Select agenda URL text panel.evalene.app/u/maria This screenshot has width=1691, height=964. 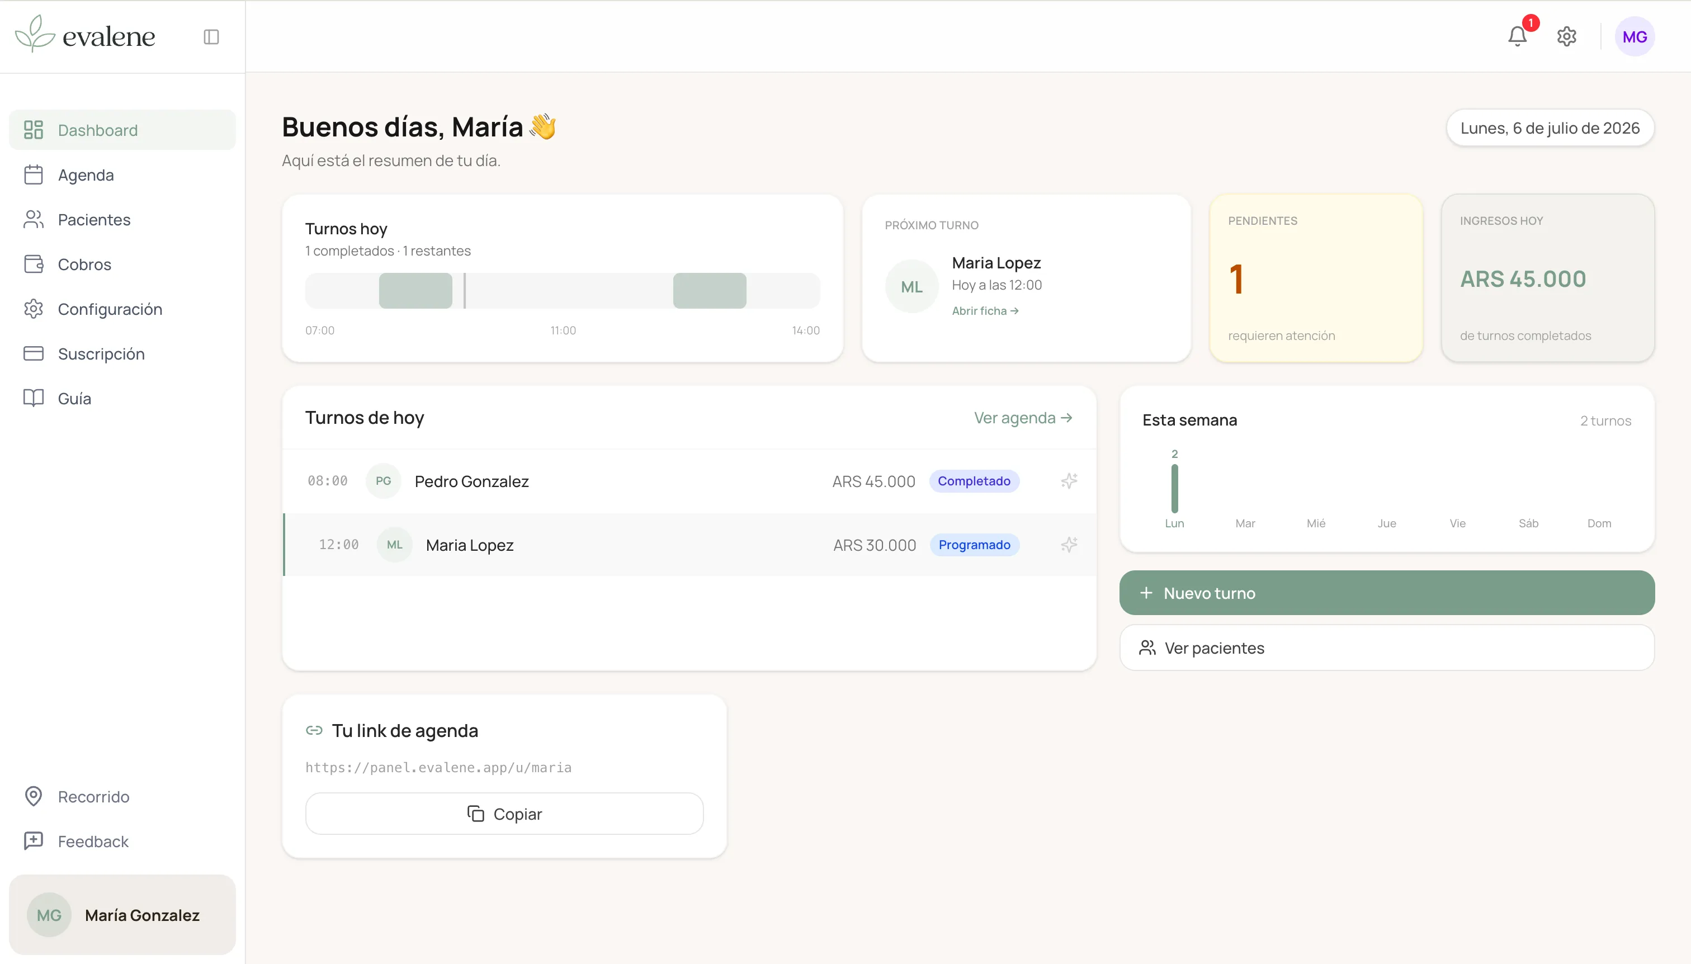click(438, 767)
